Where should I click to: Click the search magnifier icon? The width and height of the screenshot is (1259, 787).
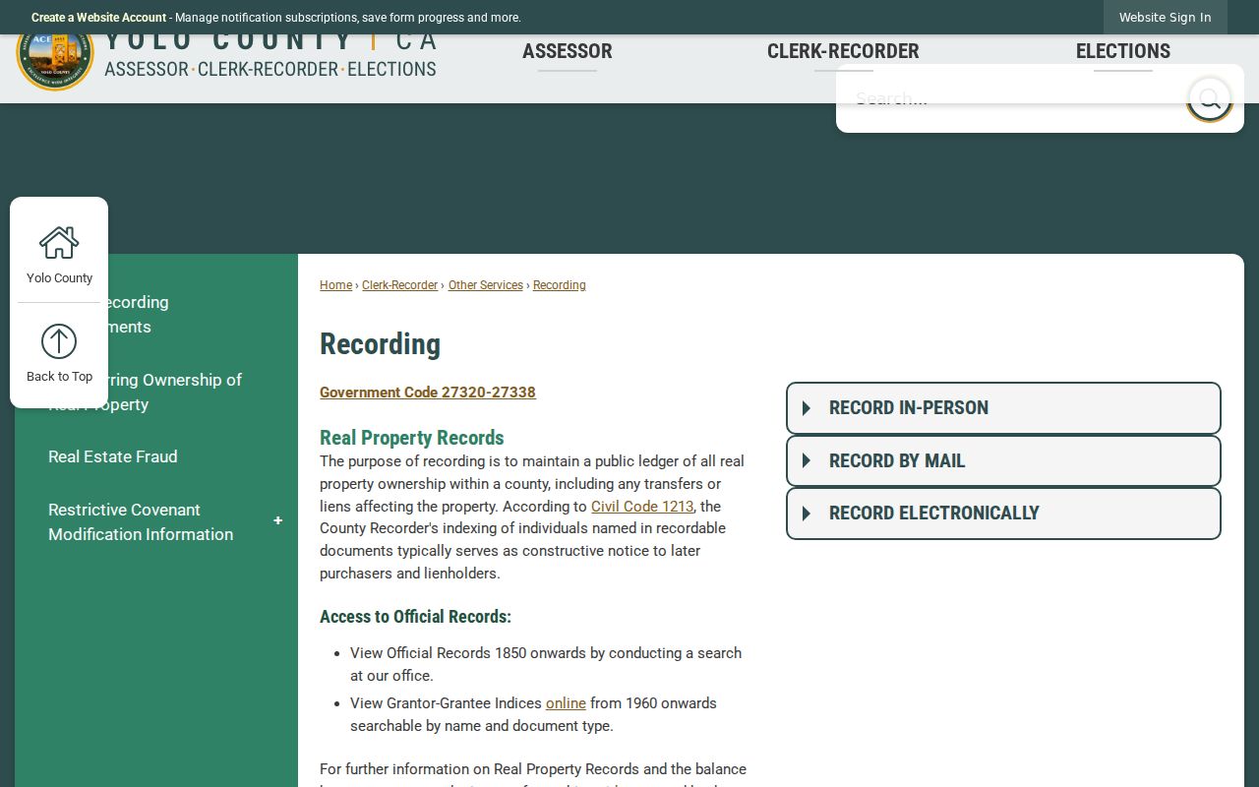click(x=1209, y=98)
